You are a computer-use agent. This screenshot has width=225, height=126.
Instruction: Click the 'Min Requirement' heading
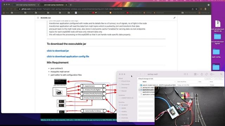pos(58,63)
